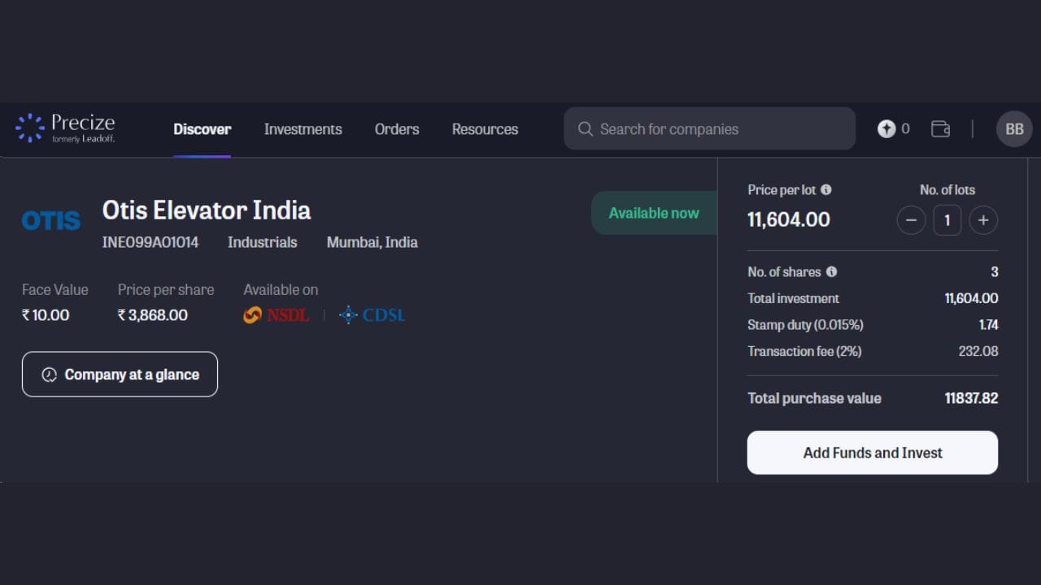Increase number of lots with plus button
The image size is (1041, 585).
(983, 220)
